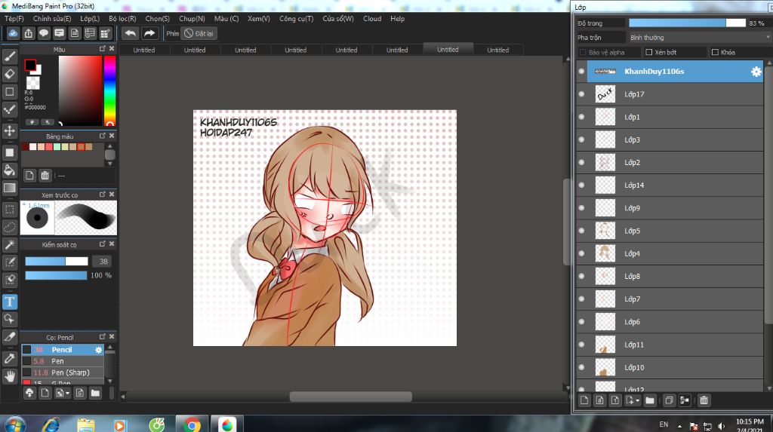Undock the Màu color panel
Image resolution: width=773 pixels, height=432 pixels.
tap(102, 49)
